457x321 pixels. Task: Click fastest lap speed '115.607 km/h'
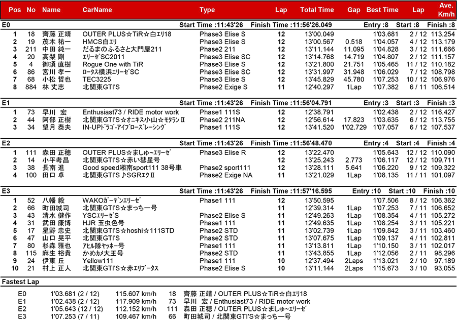[x=136, y=294]
